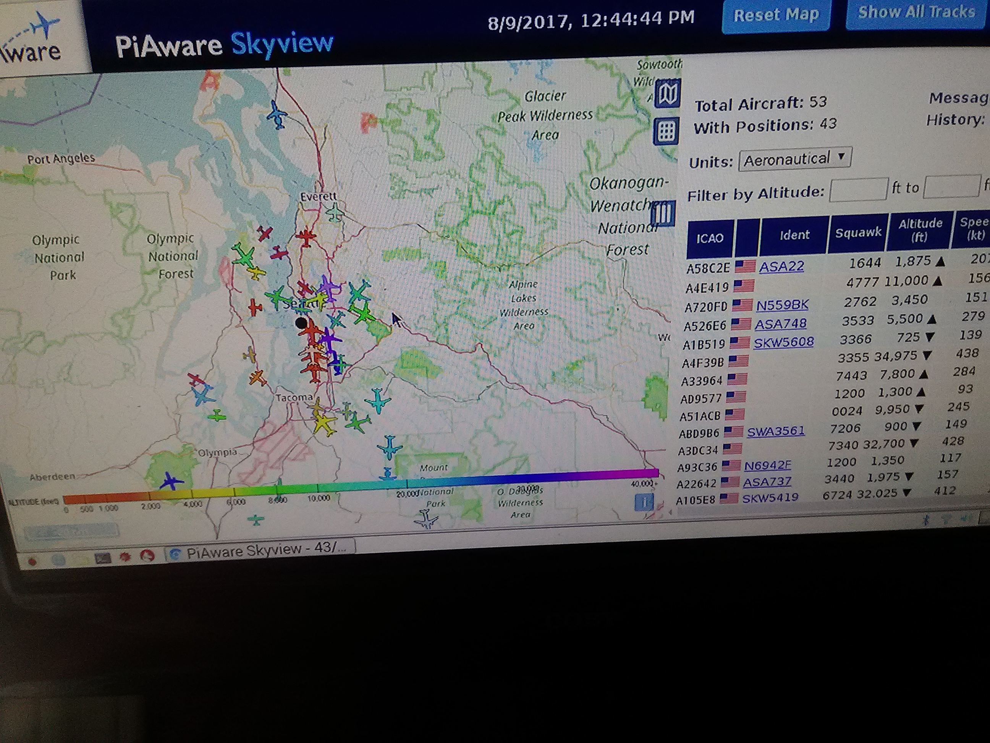Select dark blue aircraft near Aberdeen

click(x=171, y=481)
